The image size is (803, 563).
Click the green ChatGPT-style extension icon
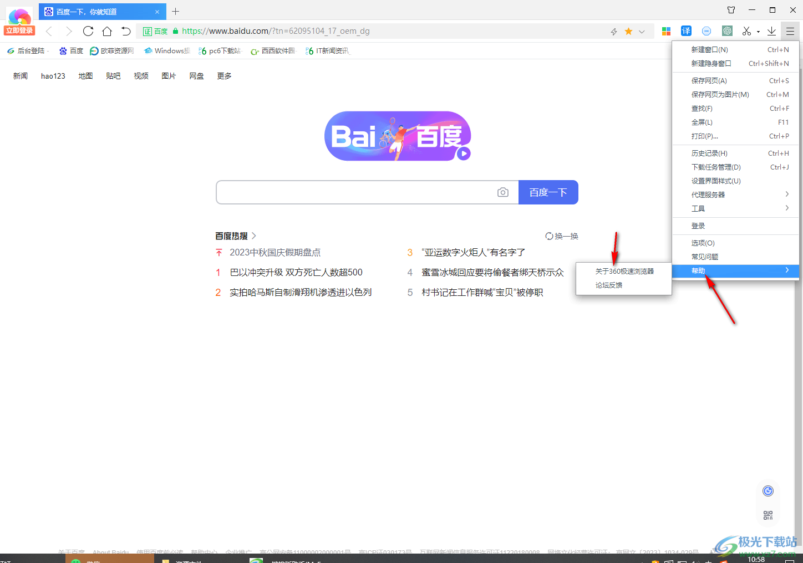pos(727,31)
